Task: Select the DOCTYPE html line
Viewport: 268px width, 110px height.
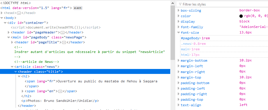Action: click(15, 3)
